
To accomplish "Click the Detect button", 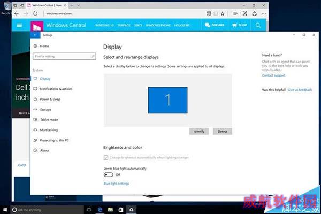I will pos(223,132).
